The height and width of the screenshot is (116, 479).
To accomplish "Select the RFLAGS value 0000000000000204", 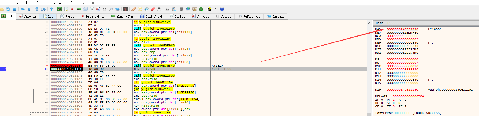I will pyautogui.click(x=408, y=96).
